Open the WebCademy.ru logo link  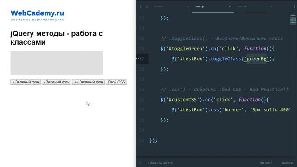(x=37, y=15)
